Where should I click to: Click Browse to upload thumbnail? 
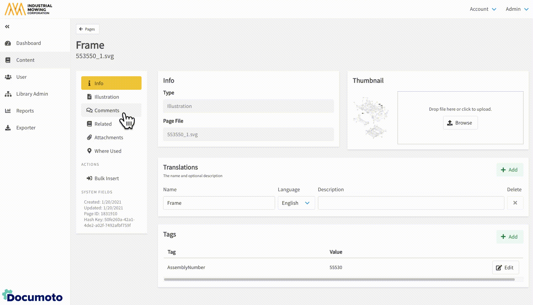[x=460, y=123]
